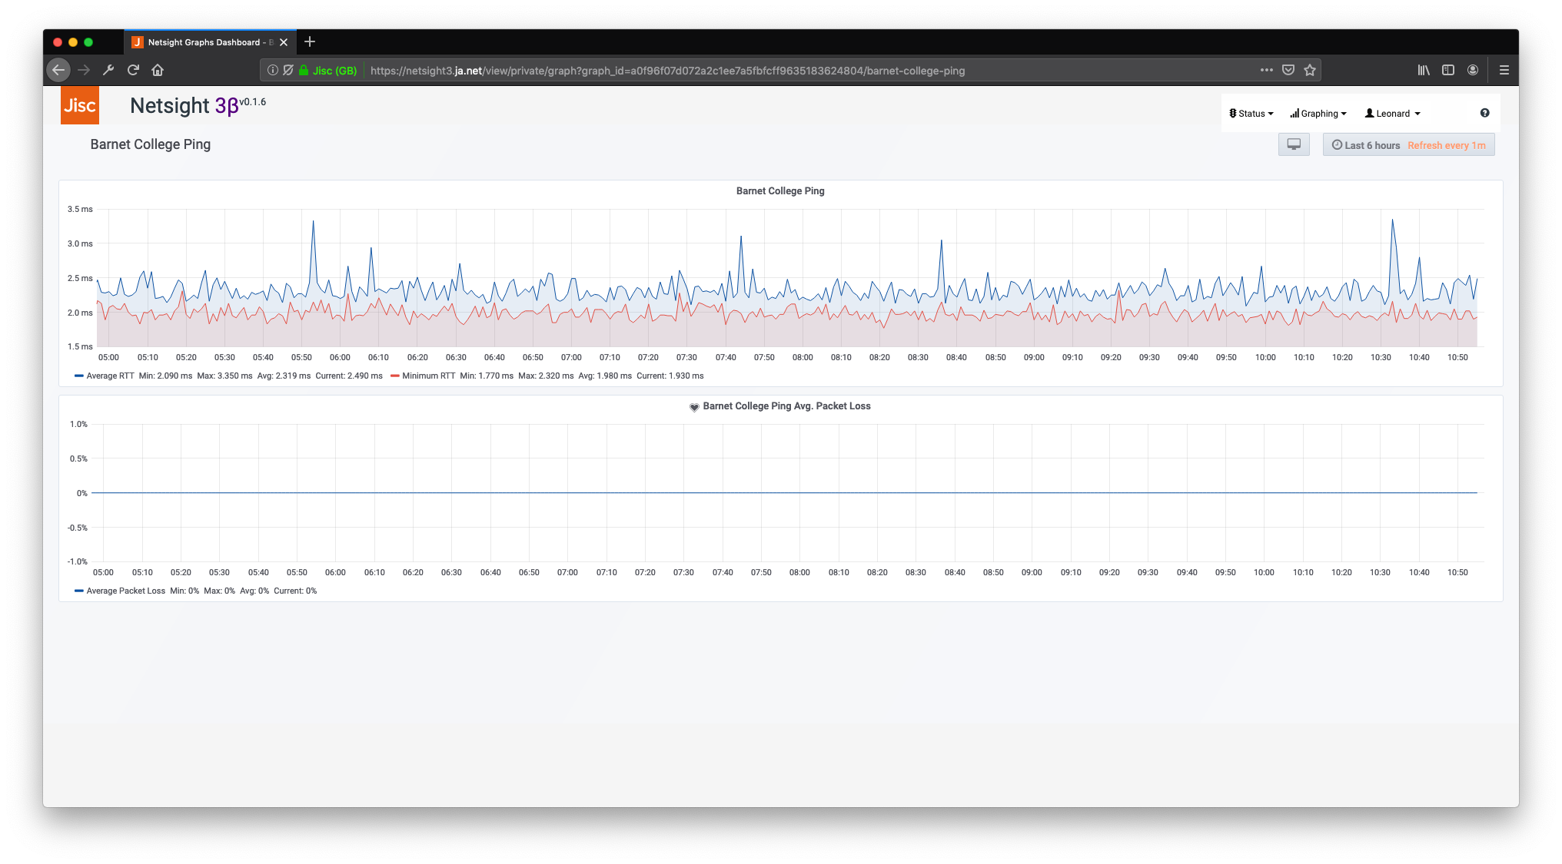Open a new browser tab
This screenshot has width=1562, height=864.
pos(310,42)
